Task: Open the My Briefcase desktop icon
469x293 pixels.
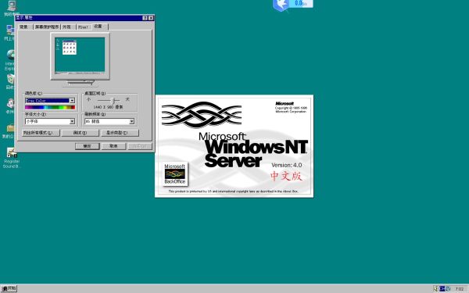Action: 11,129
